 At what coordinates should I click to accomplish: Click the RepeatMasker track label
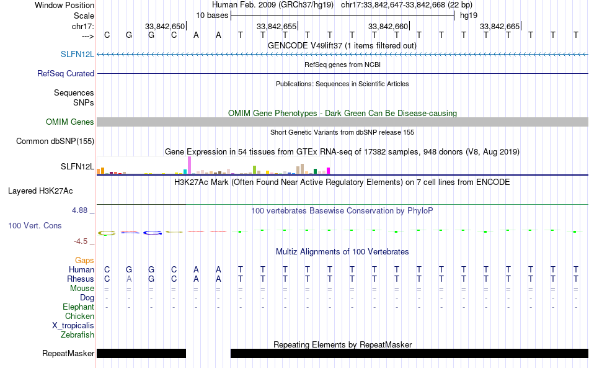68,353
